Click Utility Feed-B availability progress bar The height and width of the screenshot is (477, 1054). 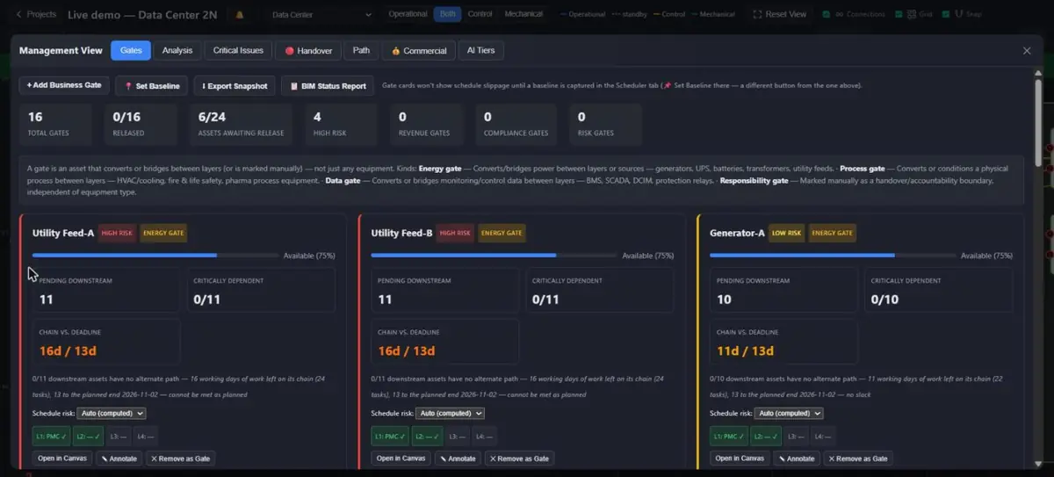click(494, 256)
